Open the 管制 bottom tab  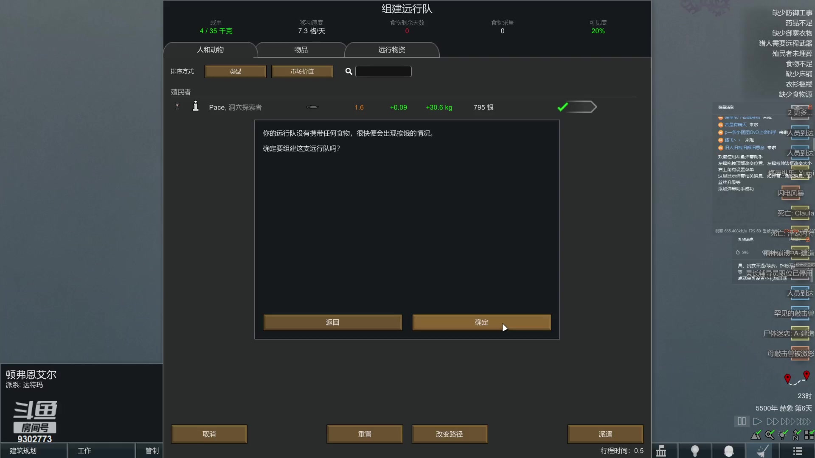[149, 450]
